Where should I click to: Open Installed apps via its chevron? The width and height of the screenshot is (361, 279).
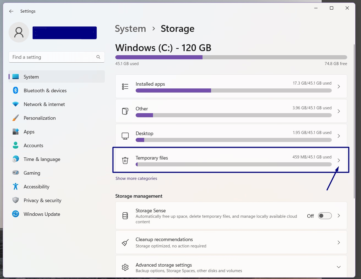coord(339,87)
